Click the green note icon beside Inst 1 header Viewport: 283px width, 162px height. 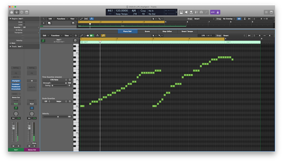[43, 41]
